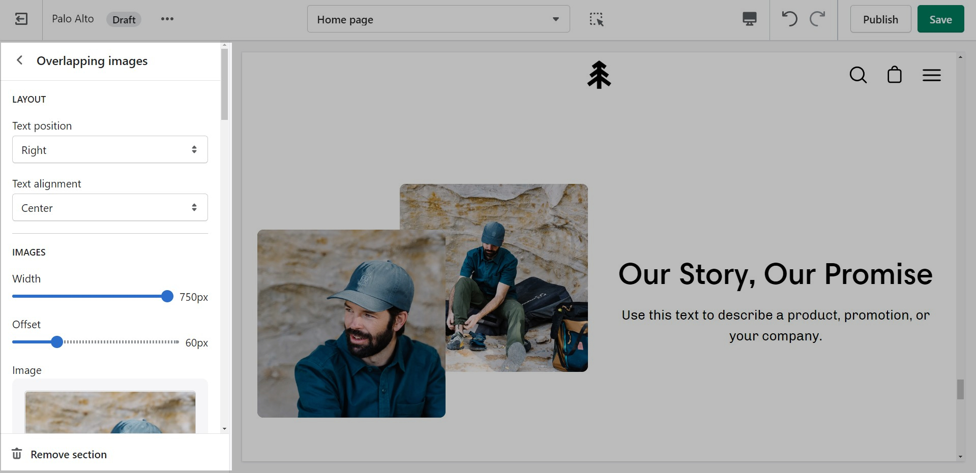Select the Image thumbnail in sidebar
The image size is (976, 473).
(x=110, y=412)
